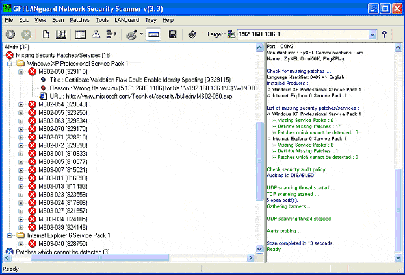
Task: Click the Save results floppy disk icon
Action: [173, 34]
